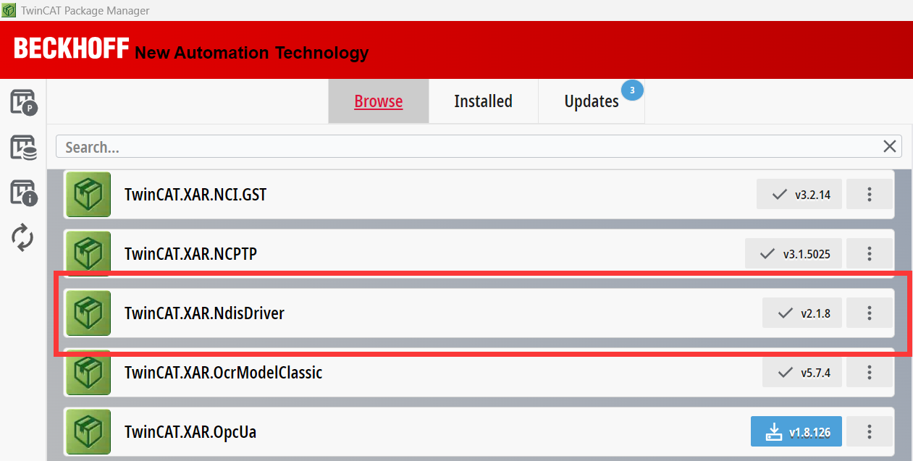Open the three-dot menu for TwinCAT.XAR.OcrModelClassic
The width and height of the screenshot is (913, 461).
870,373
